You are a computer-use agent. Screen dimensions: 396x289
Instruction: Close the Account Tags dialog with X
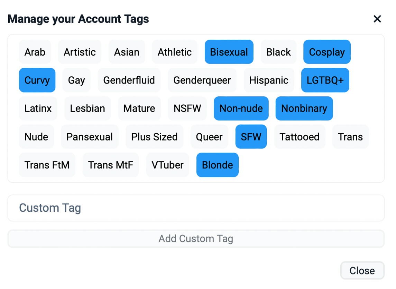(377, 19)
